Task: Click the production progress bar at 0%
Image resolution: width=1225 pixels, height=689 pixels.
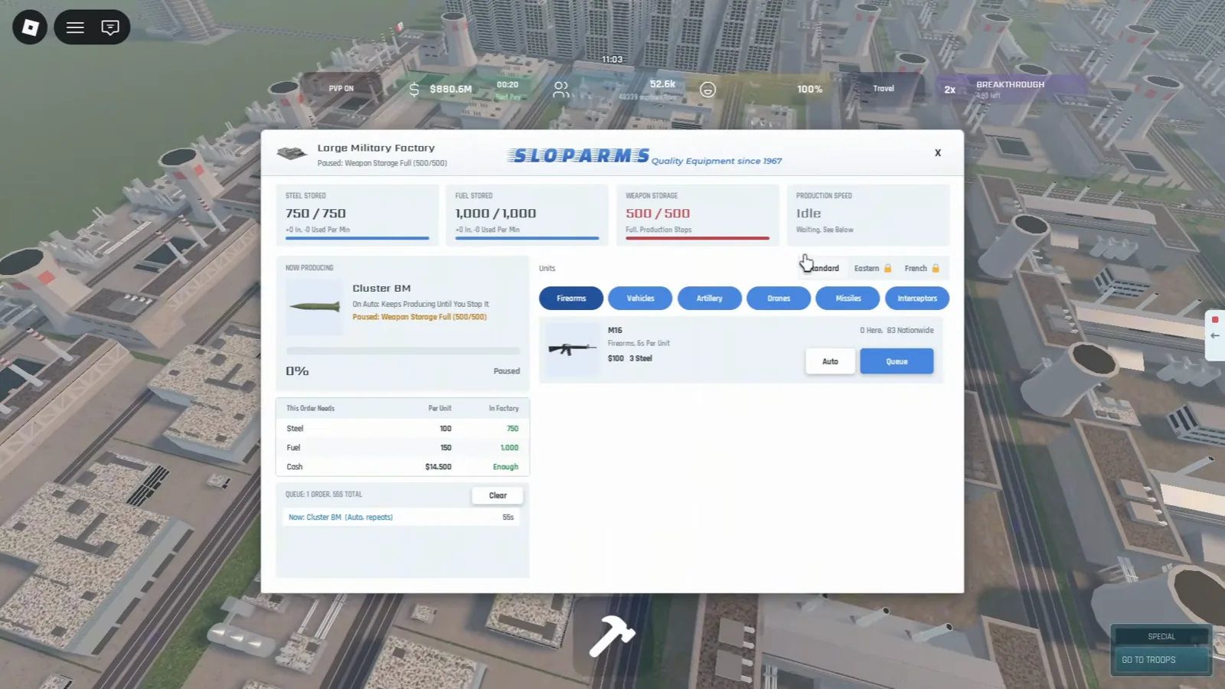Action: pos(403,351)
